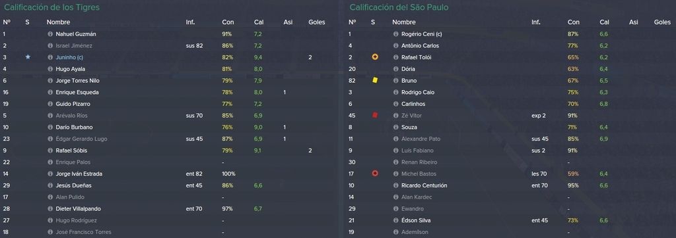Open Hugo Ayala's player profile
Viewport: 676px width, 238px height.
click(x=70, y=69)
